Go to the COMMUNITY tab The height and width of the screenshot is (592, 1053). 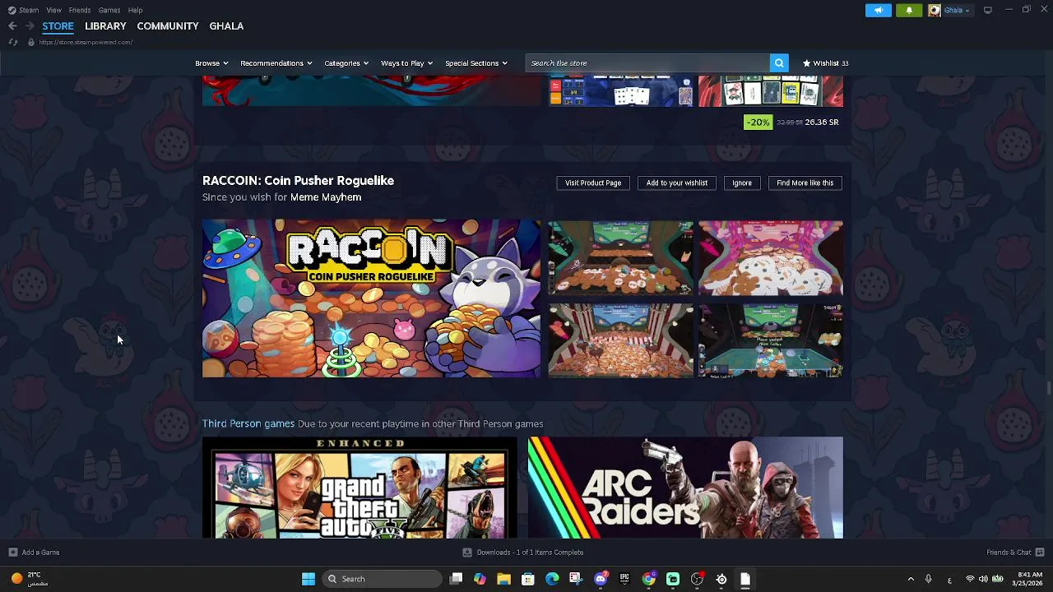168,26
